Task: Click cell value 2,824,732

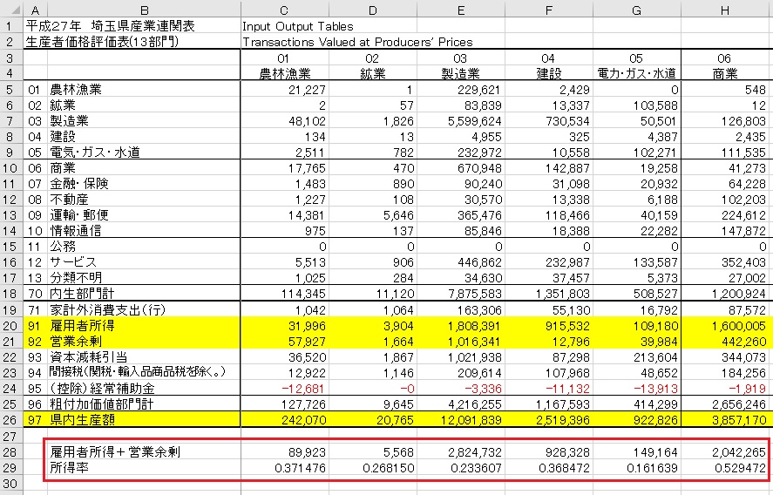Action: (474, 452)
